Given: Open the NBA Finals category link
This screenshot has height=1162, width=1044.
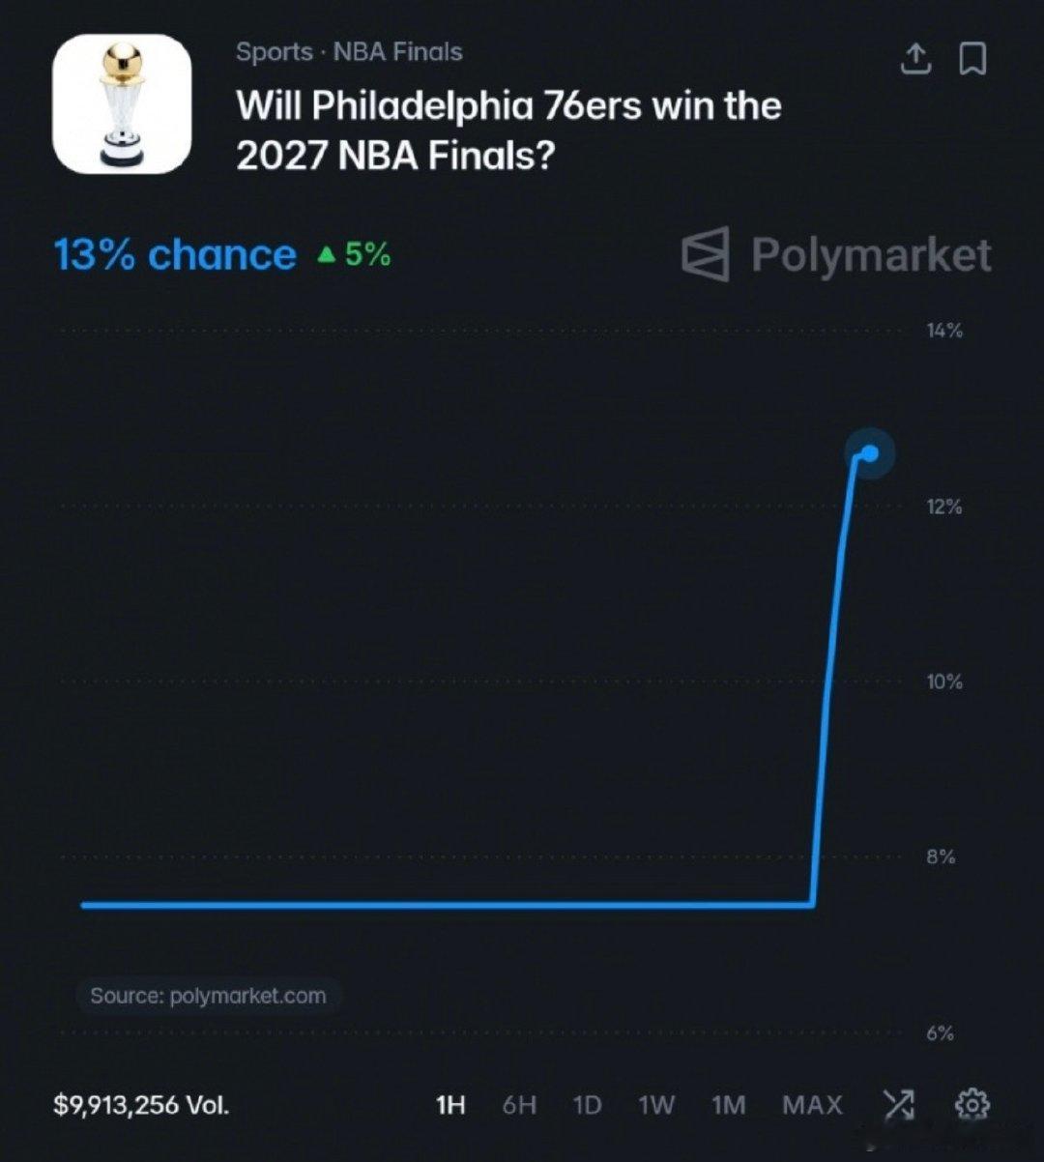Looking at the screenshot, I should tap(397, 52).
